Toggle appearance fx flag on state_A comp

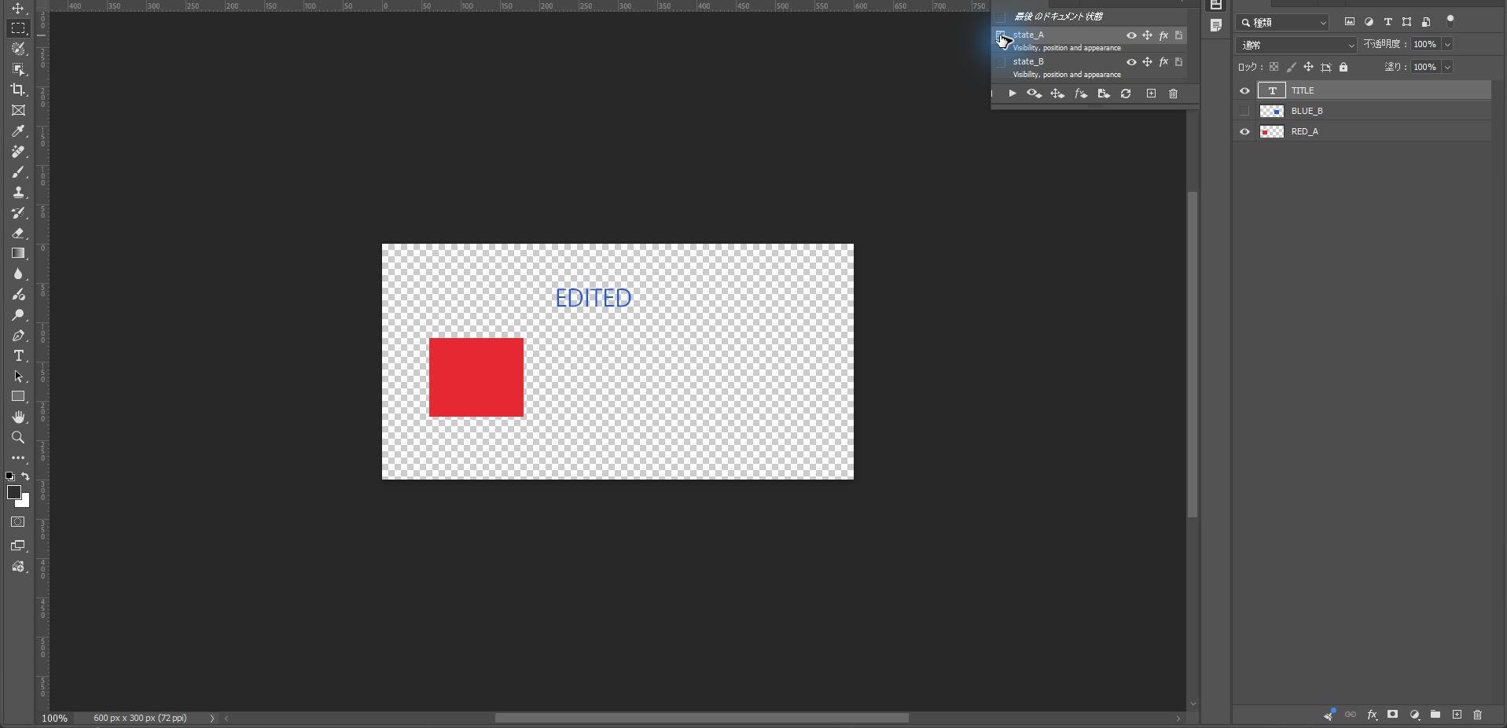point(1163,35)
